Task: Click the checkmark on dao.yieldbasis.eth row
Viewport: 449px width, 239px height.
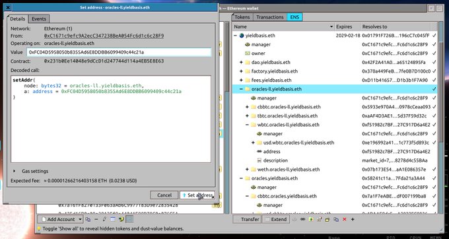Action: (434, 63)
